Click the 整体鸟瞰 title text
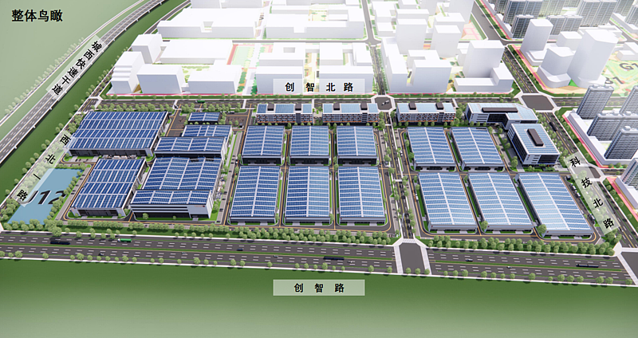The height and width of the screenshot is (338, 638). (x=38, y=15)
